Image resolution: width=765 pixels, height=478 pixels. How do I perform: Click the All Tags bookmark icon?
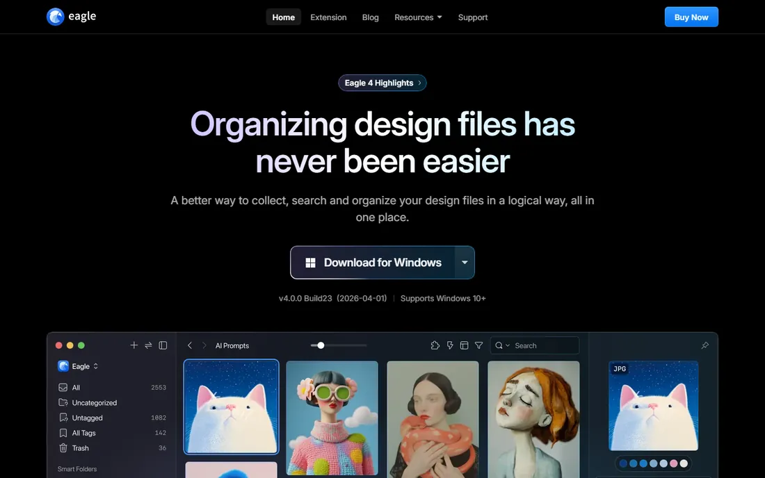point(63,433)
